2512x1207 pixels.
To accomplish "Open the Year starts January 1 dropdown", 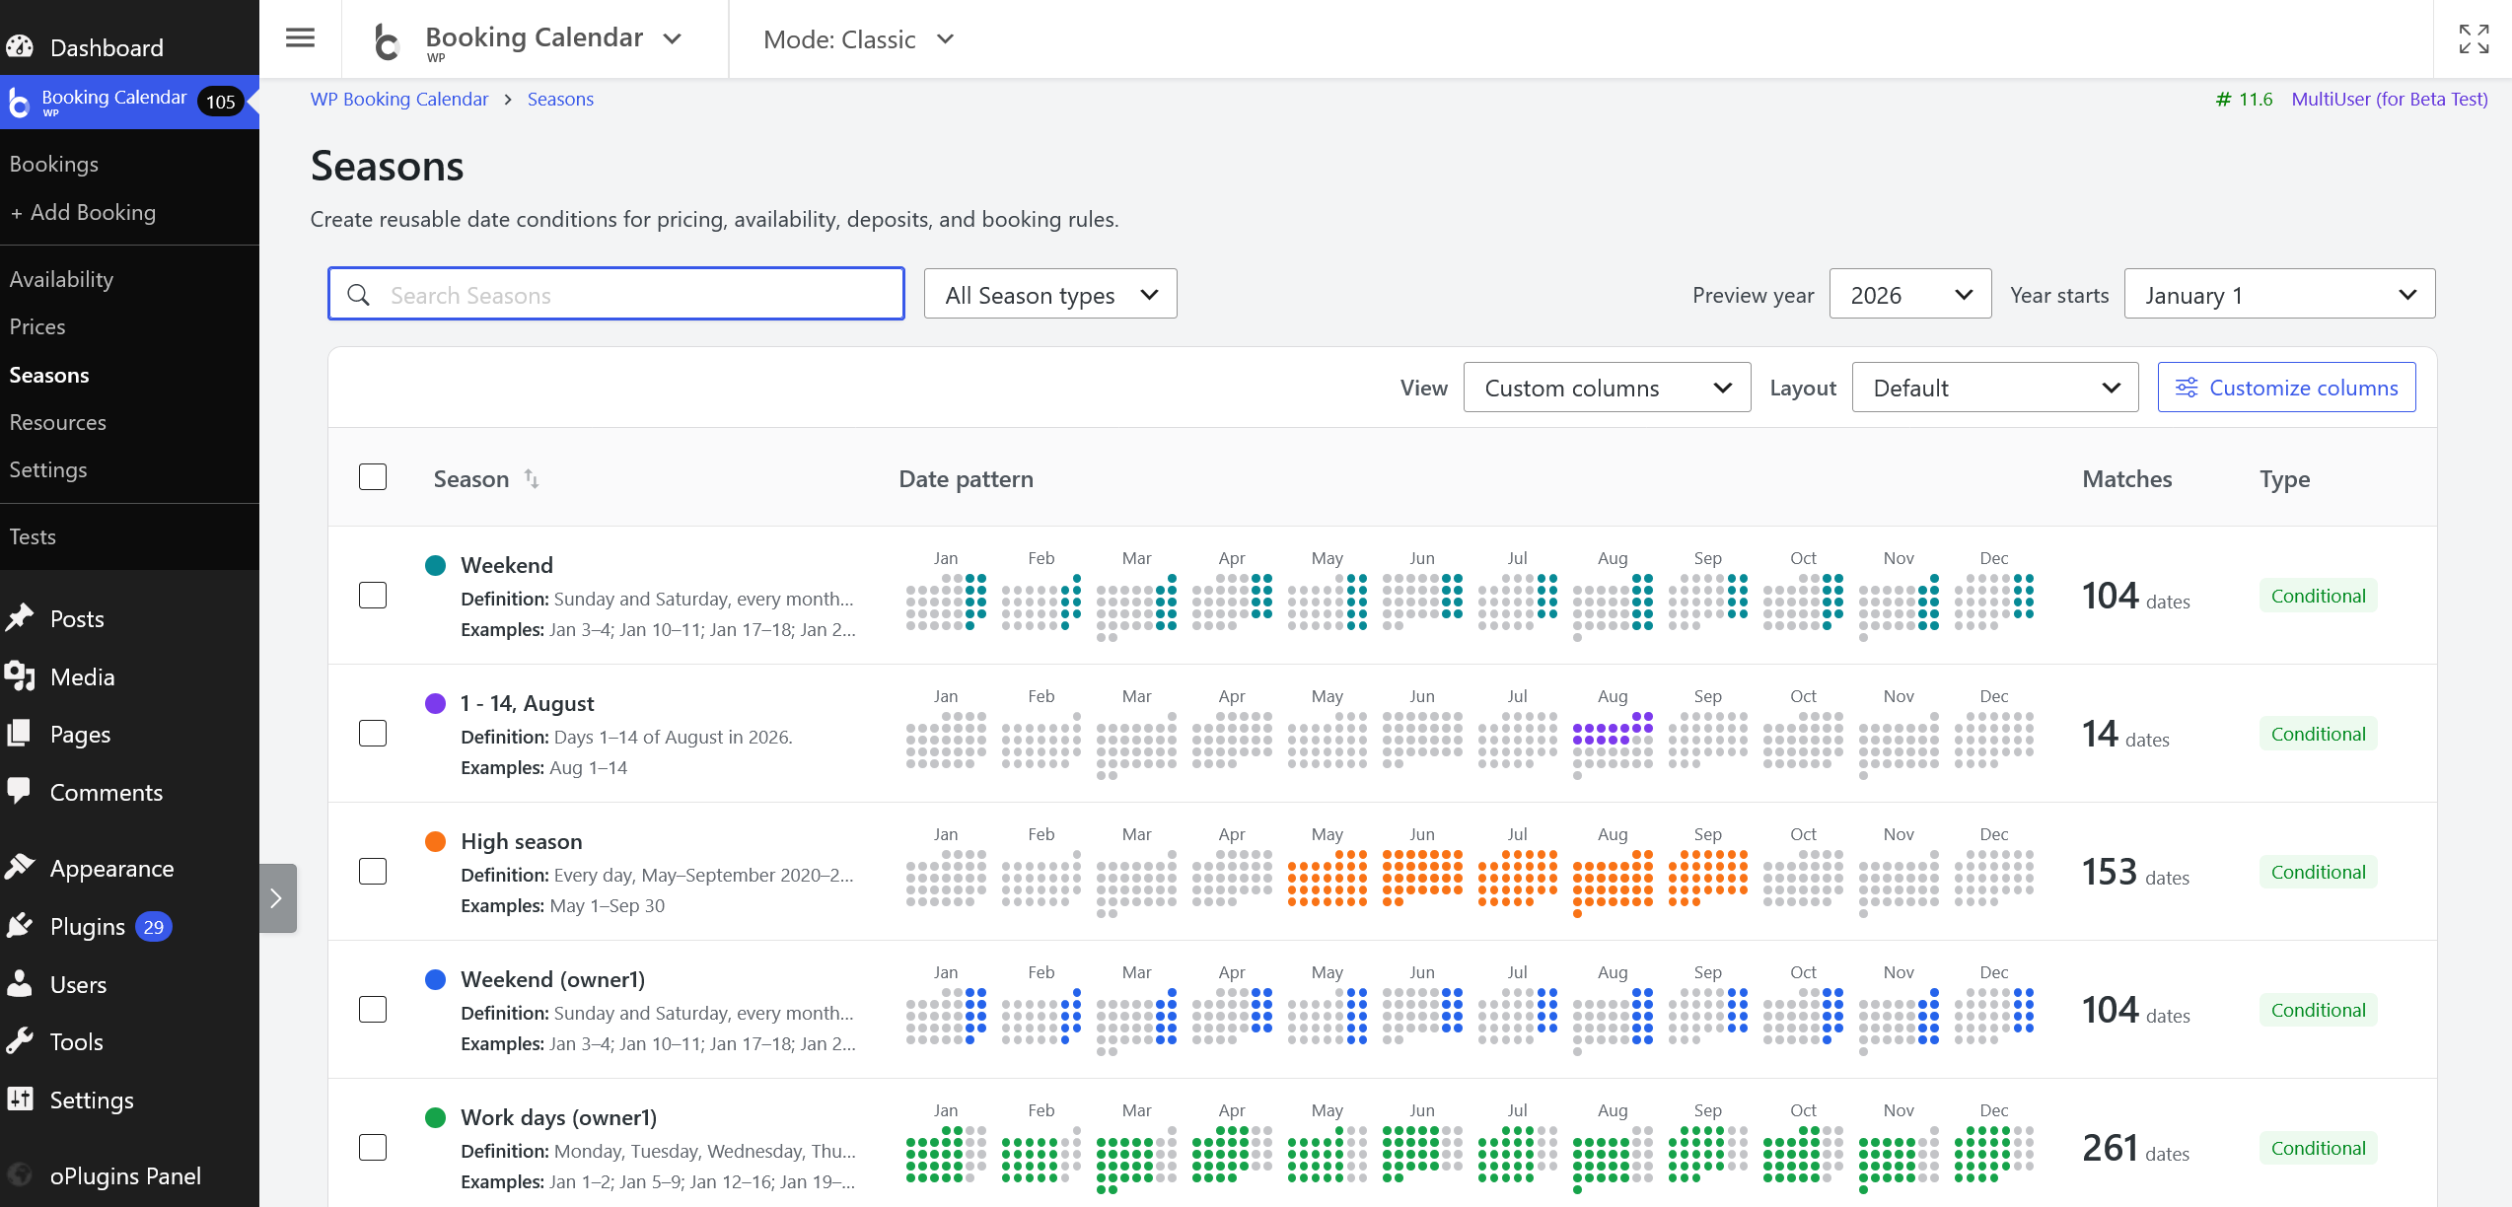I will [2279, 294].
